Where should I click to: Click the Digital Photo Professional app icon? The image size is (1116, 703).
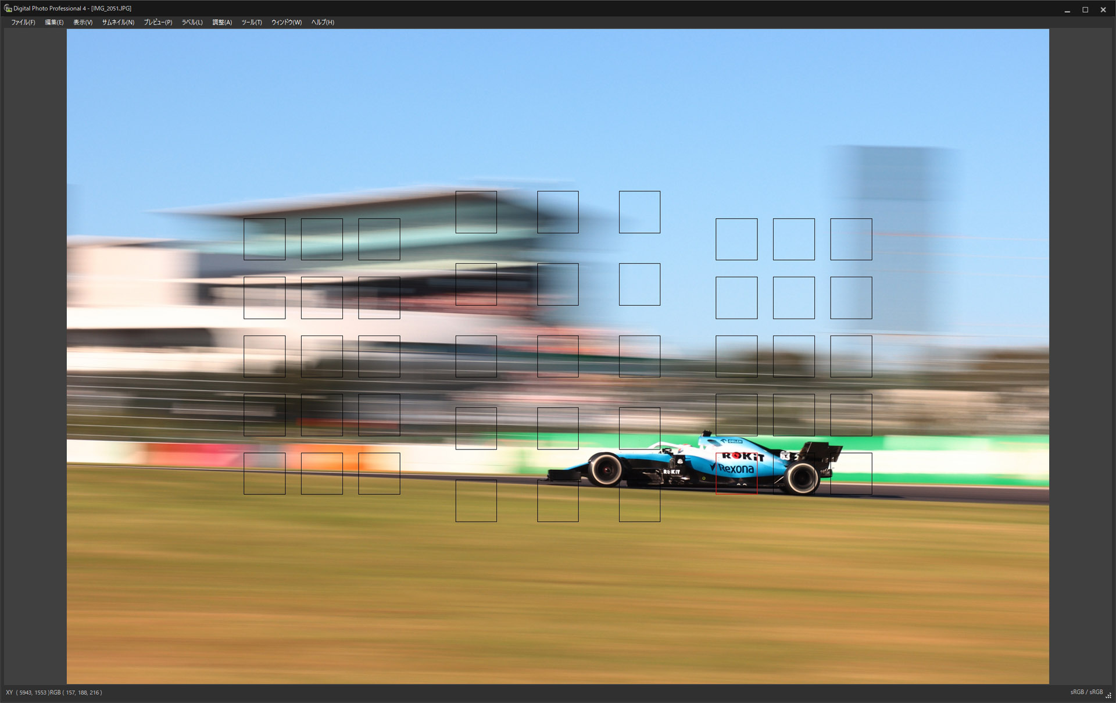(8, 9)
